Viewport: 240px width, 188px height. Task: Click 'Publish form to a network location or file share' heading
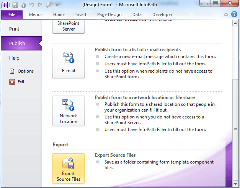[145, 97]
